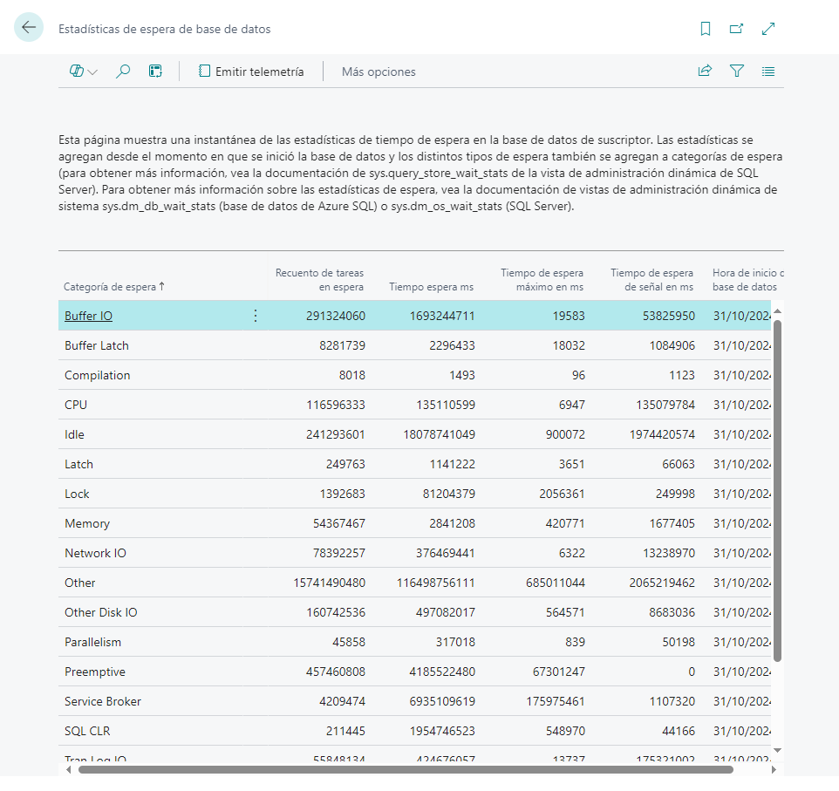Open Más opciones menu
The height and width of the screenshot is (791, 839).
tap(378, 72)
